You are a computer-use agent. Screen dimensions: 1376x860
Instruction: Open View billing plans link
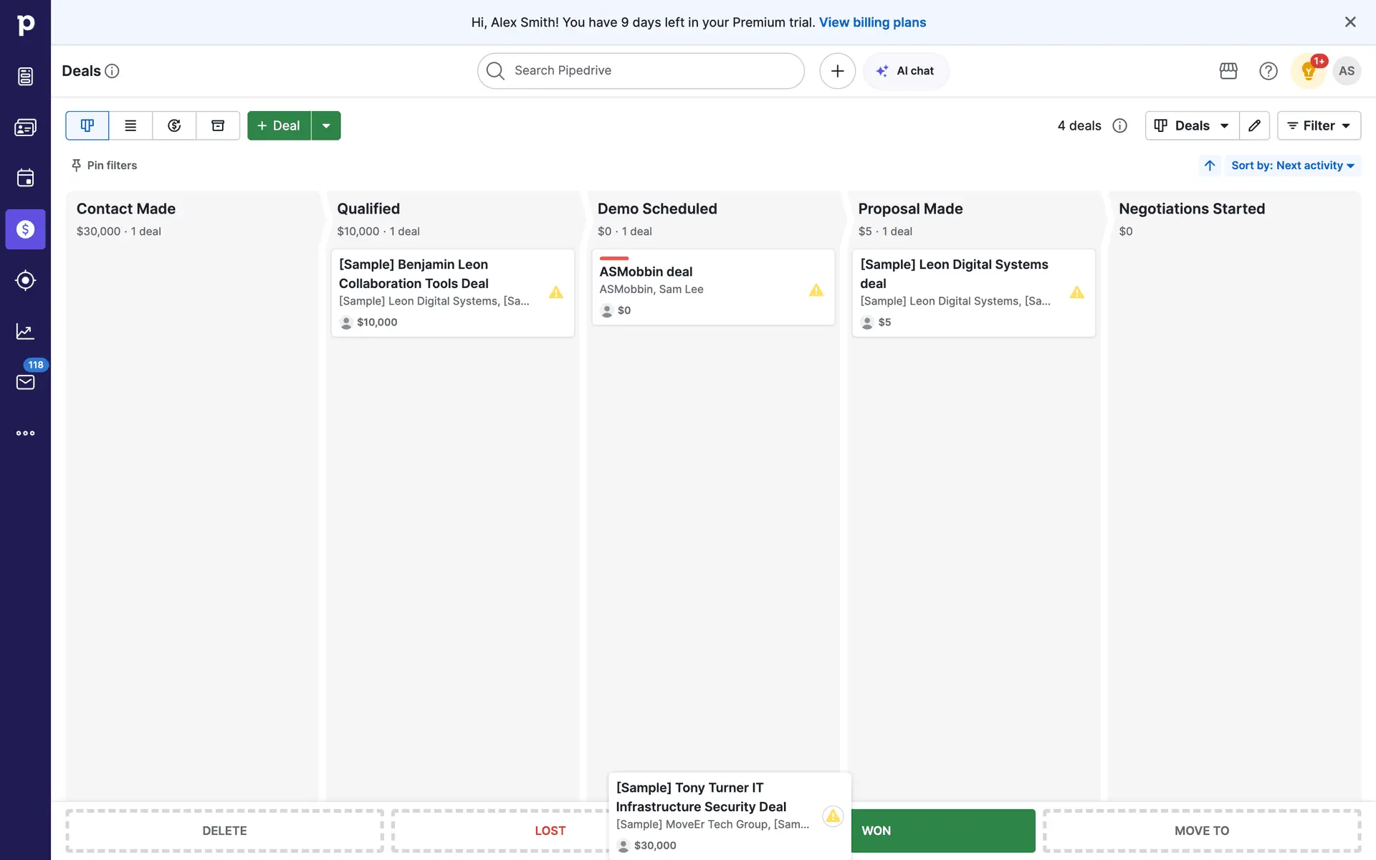click(872, 22)
